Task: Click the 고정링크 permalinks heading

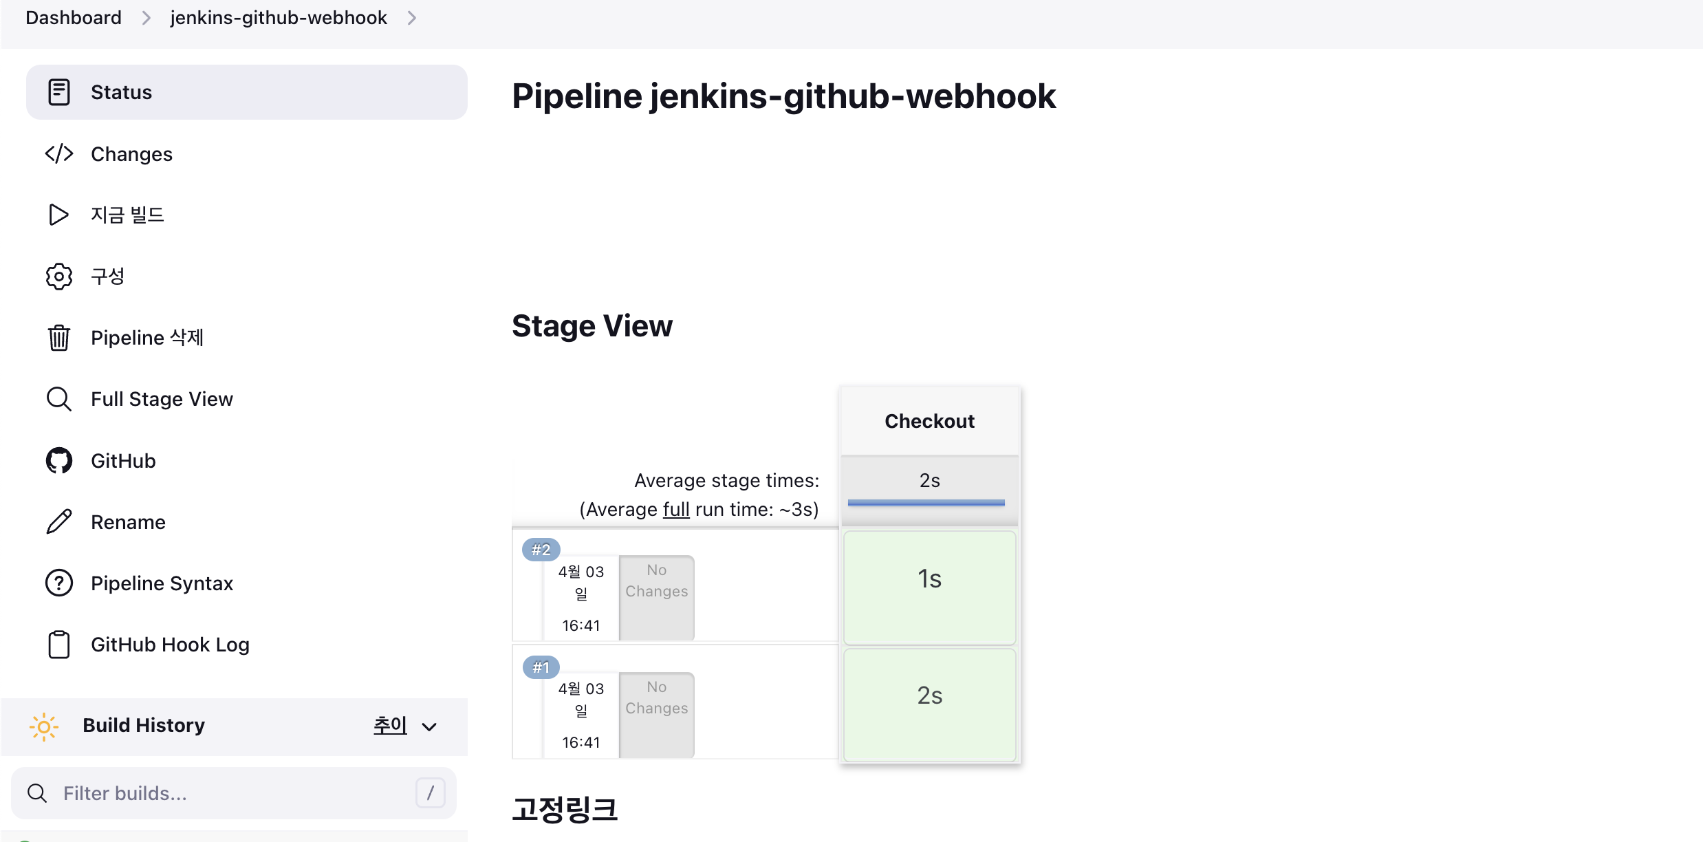Action: 565,809
